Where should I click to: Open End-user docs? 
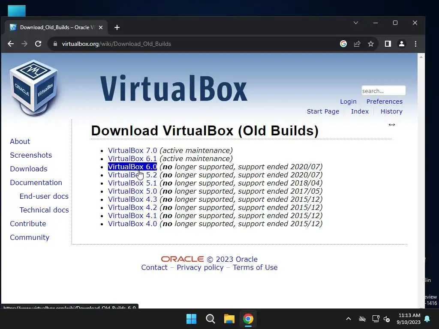point(44,196)
